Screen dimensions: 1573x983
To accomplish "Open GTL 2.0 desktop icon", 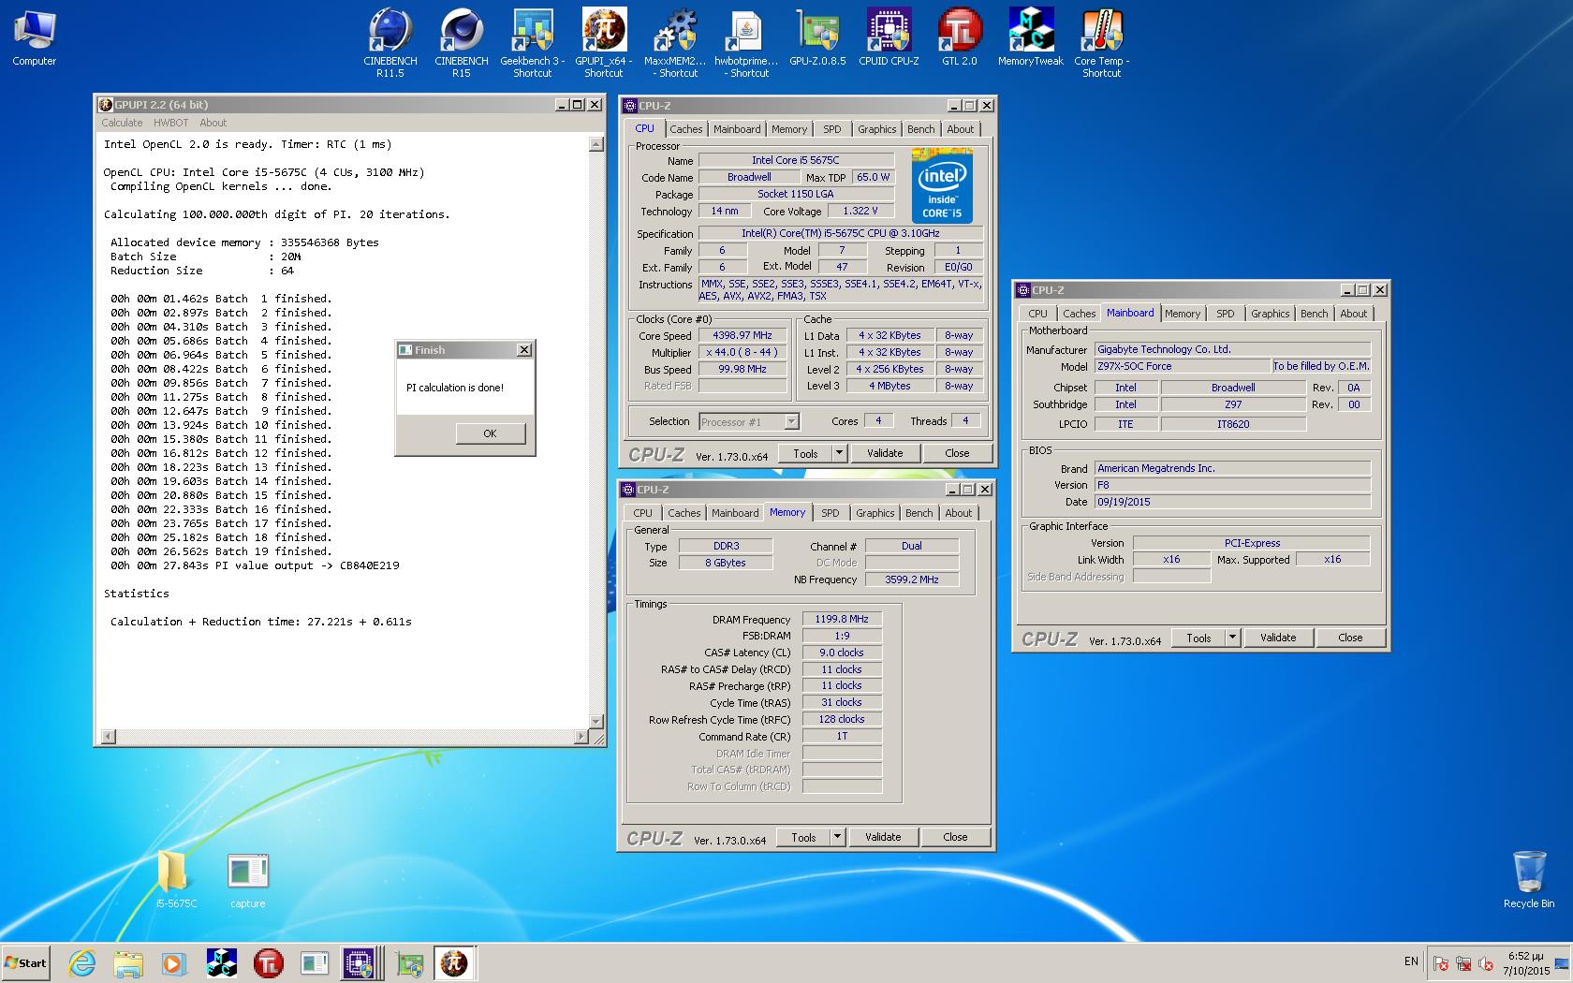I will point(960,39).
